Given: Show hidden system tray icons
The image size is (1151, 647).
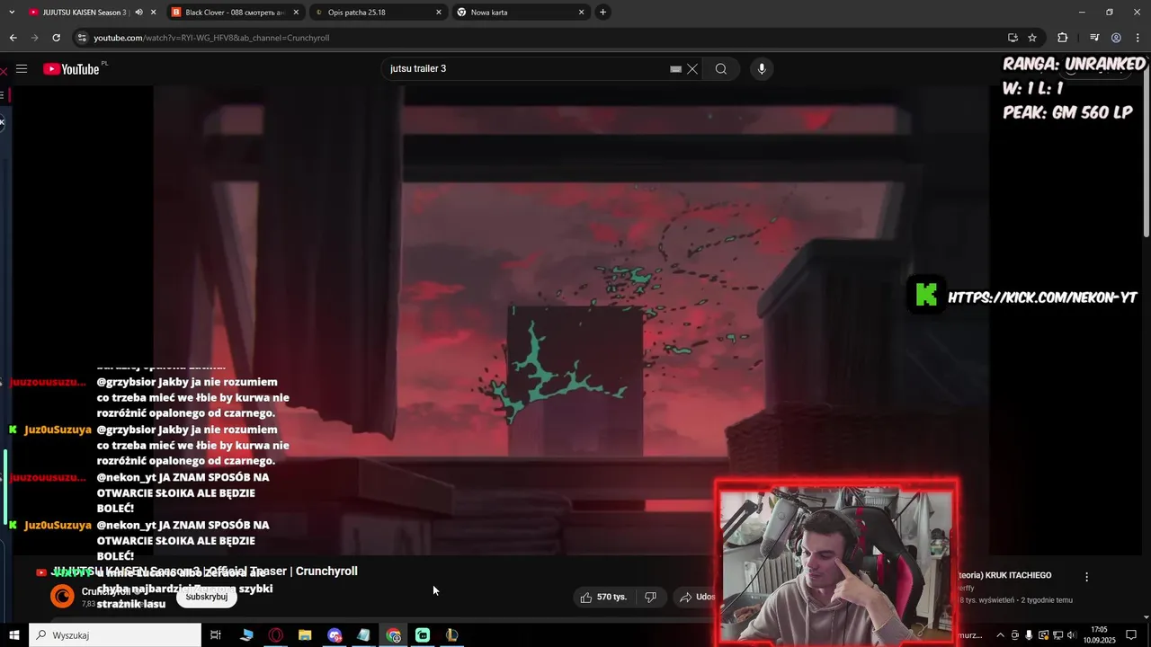Looking at the screenshot, I should pos(1000,635).
